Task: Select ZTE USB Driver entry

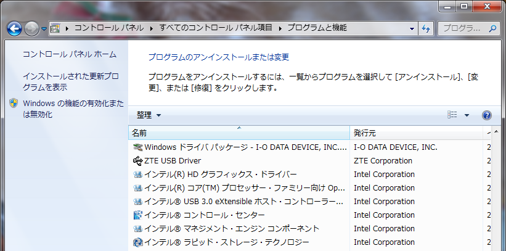Action: [173, 161]
